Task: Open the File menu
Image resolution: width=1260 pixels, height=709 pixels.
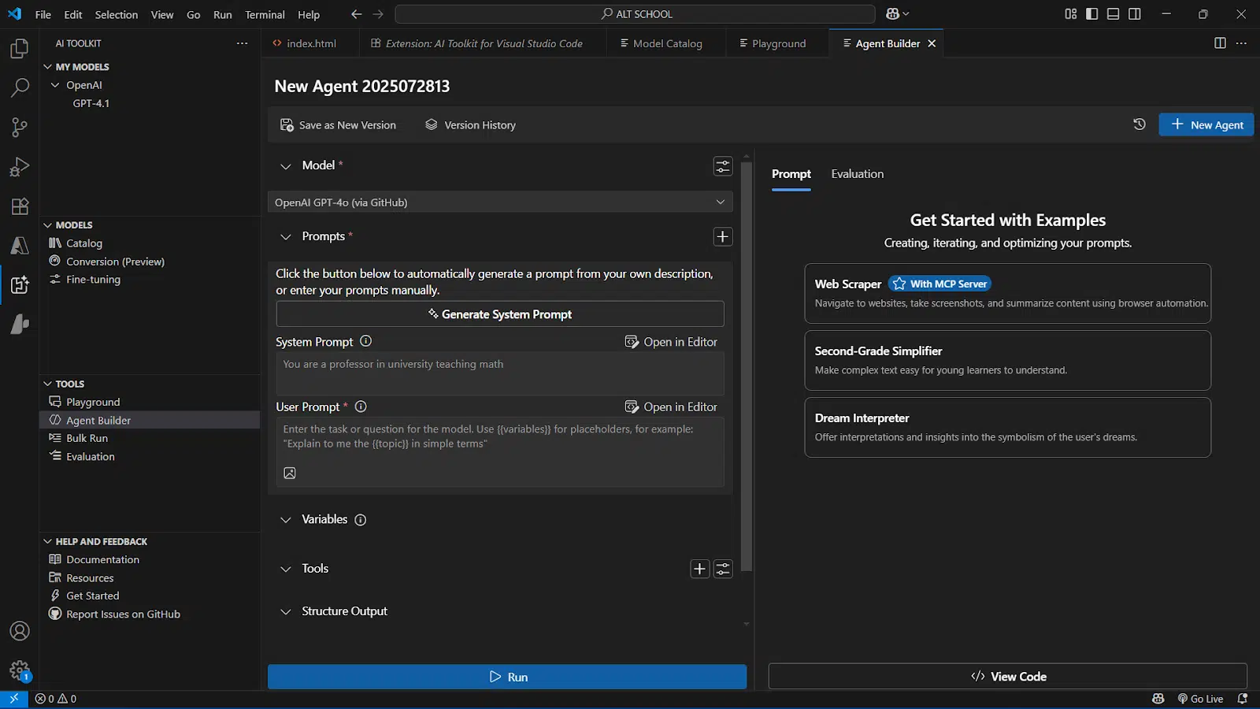Action: [x=43, y=14]
